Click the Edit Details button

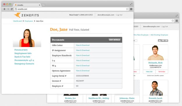[x=114, y=40]
